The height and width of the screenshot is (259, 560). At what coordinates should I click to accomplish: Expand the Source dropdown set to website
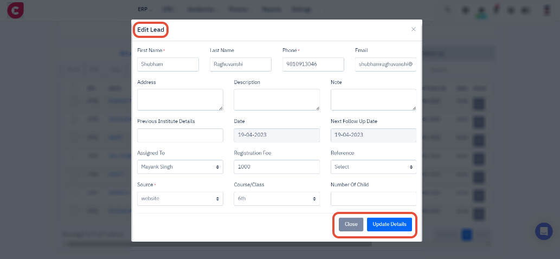click(180, 199)
